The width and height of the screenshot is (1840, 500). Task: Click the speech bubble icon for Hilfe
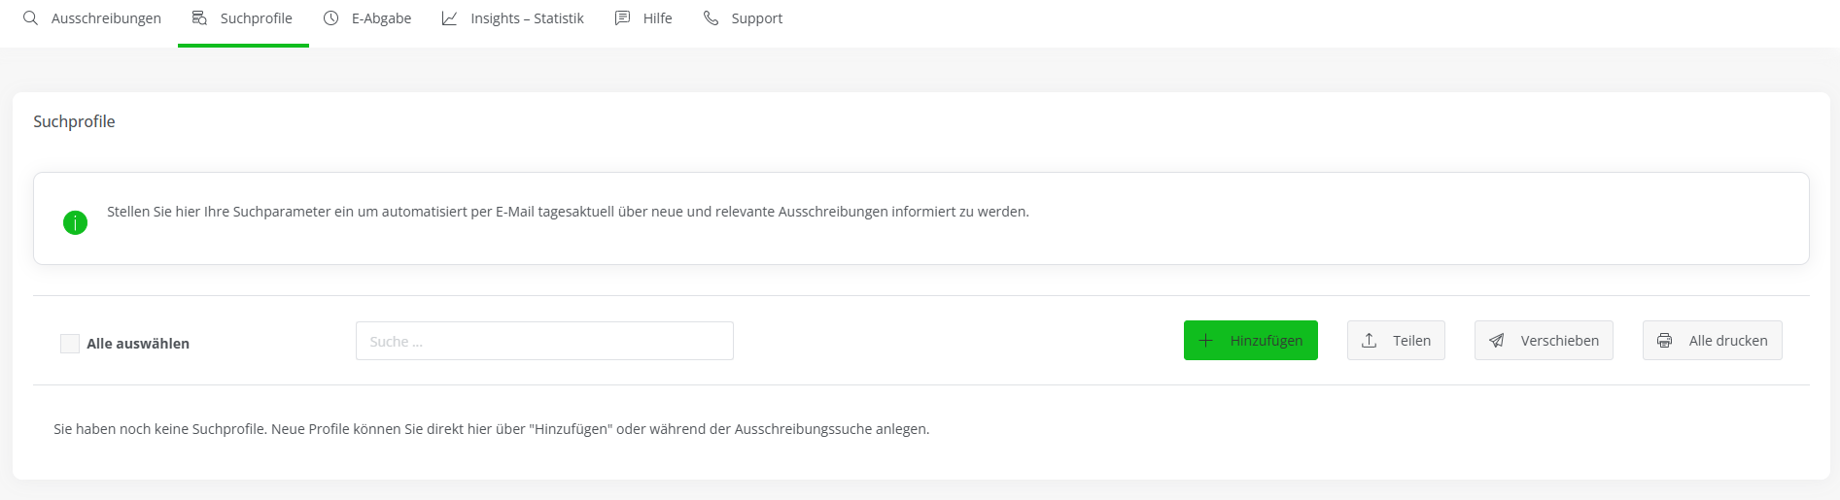click(622, 18)
